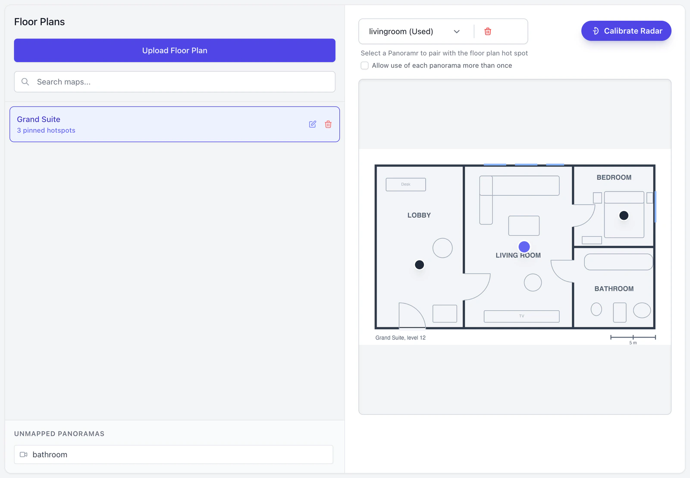The image size is (690, 478).
Task: Click the UNMAPPED PANORAMAS heading
Action: click(x=59, y=434)
